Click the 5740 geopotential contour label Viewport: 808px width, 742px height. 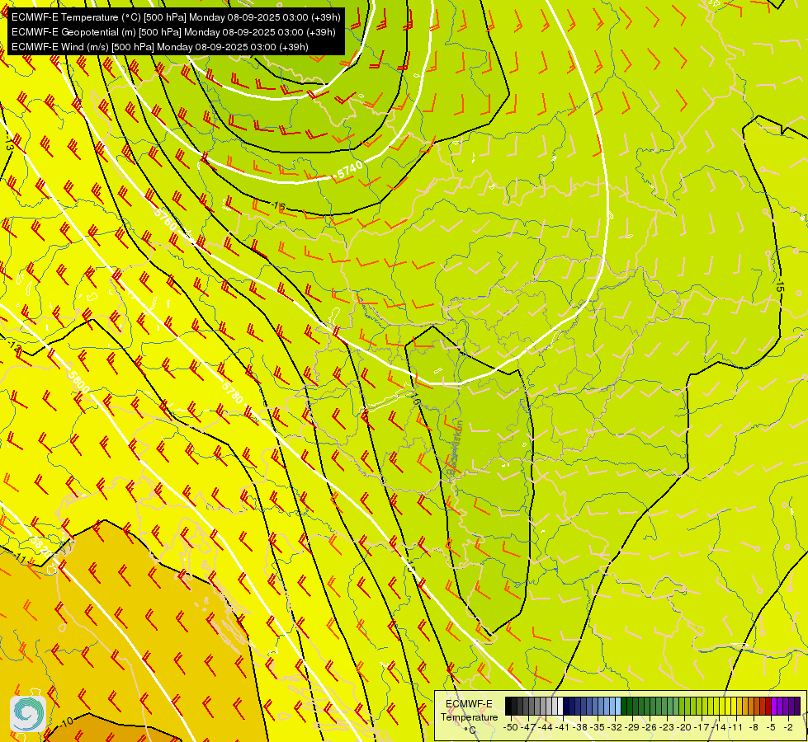350,169
